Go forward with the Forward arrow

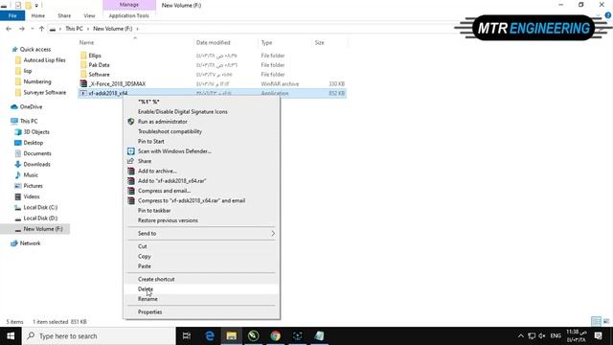22,29
